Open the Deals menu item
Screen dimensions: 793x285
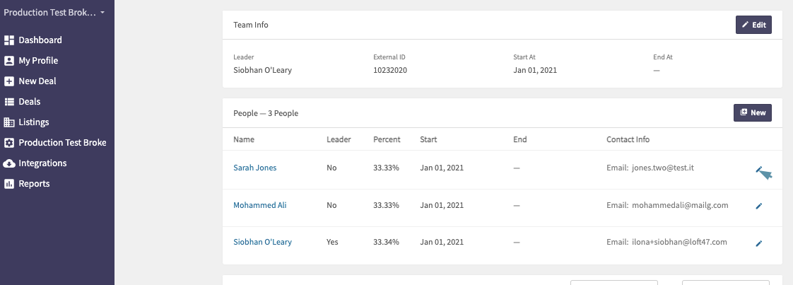pyautogui.click(x=30, y=102)
